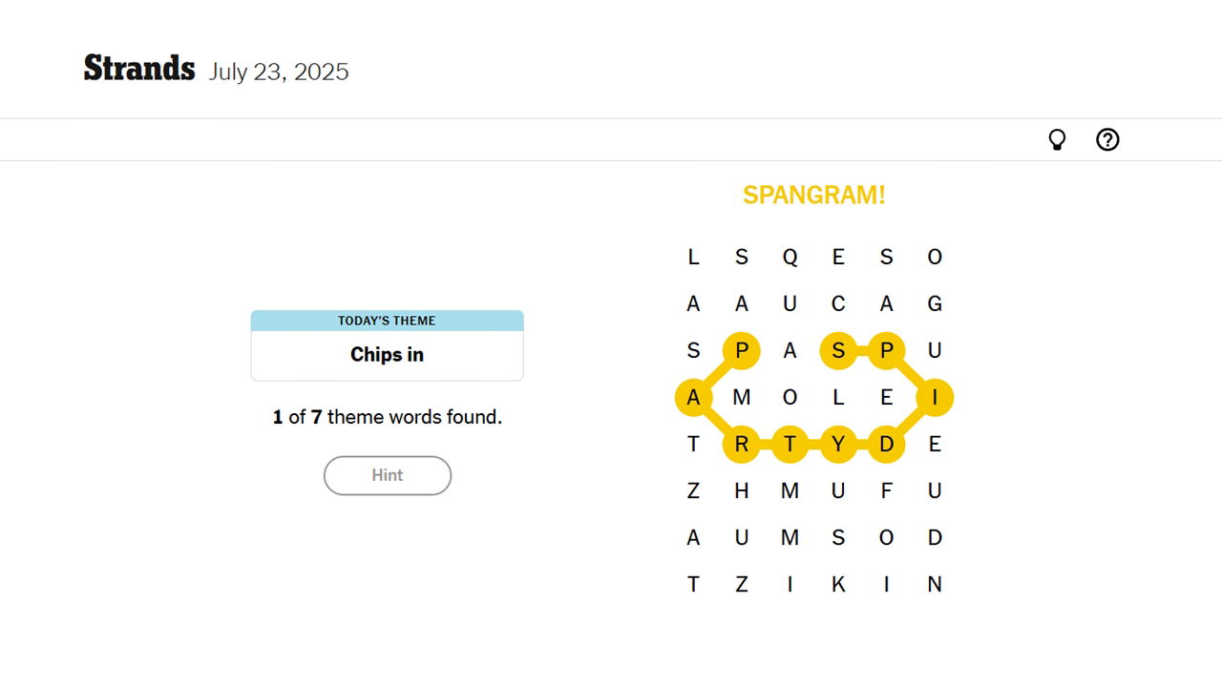Click the theme words found counter text
The image size is (1222, 687).
tap(387, 417)
